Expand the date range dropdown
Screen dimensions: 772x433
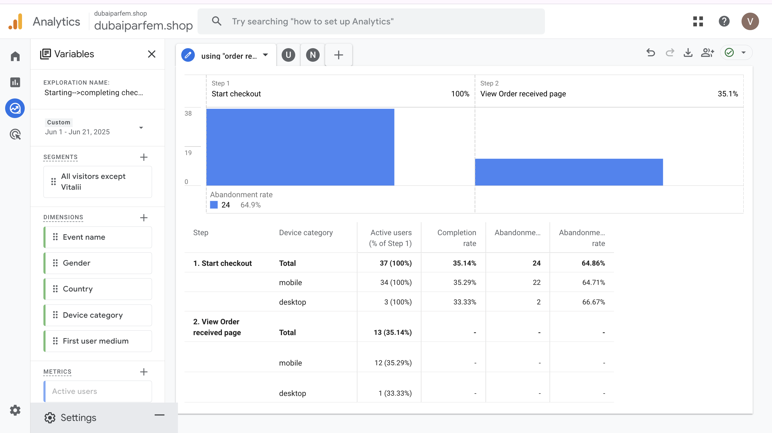click(x=141, y=128)
